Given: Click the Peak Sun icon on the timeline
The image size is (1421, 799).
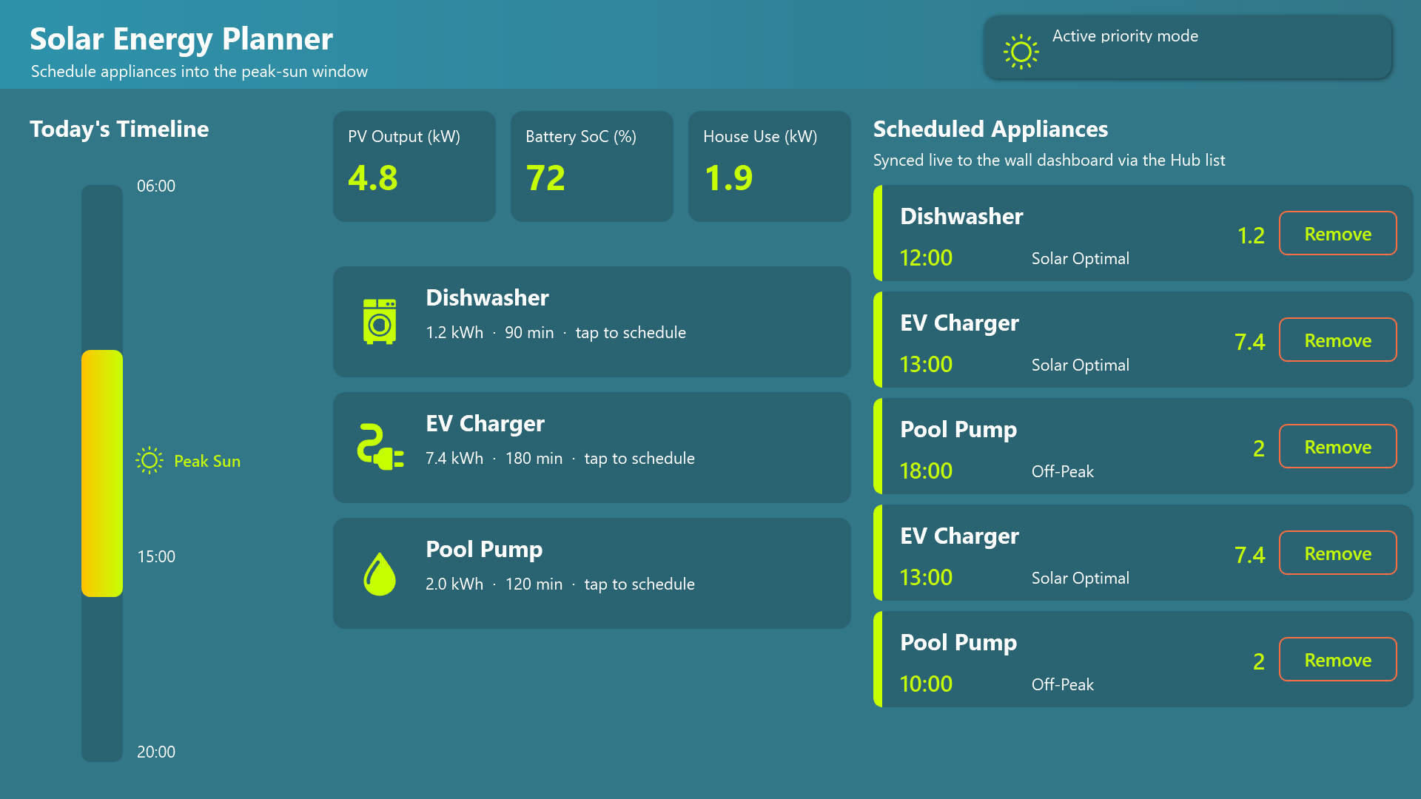Looking at the screenshot, I should 149,460.
